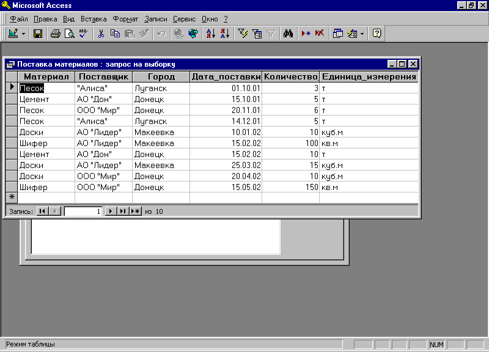This screenshot has height=352, width=489.
Task: Open the Формат menu
Action: point(125,19)
